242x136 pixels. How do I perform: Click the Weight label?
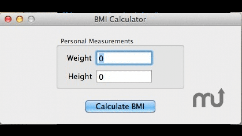[x=79, y=58]
